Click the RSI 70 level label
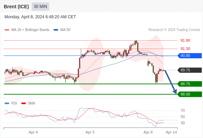Image resolution: width=203 pixels, height=138 pixels. coord(183,111)
